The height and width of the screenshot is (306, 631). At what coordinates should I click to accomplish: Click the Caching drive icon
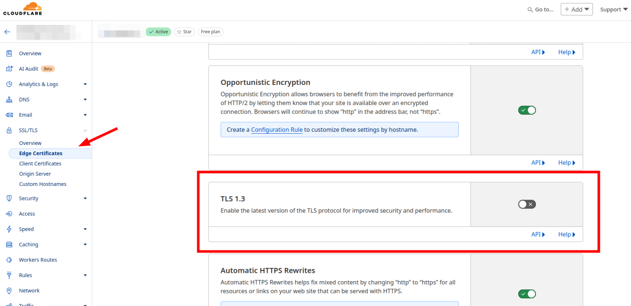[9, 245]
